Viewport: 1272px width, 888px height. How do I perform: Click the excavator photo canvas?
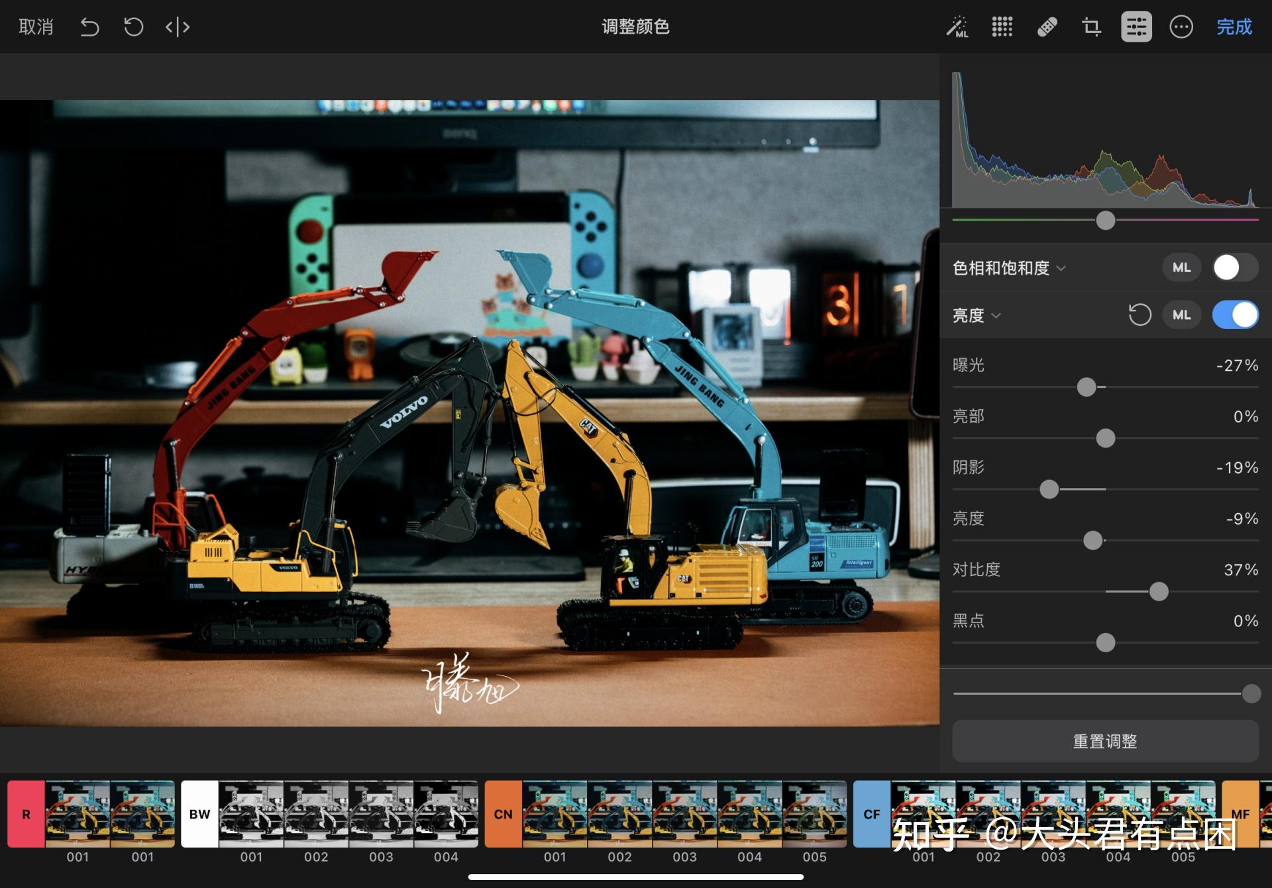click(x=470, y=413)
